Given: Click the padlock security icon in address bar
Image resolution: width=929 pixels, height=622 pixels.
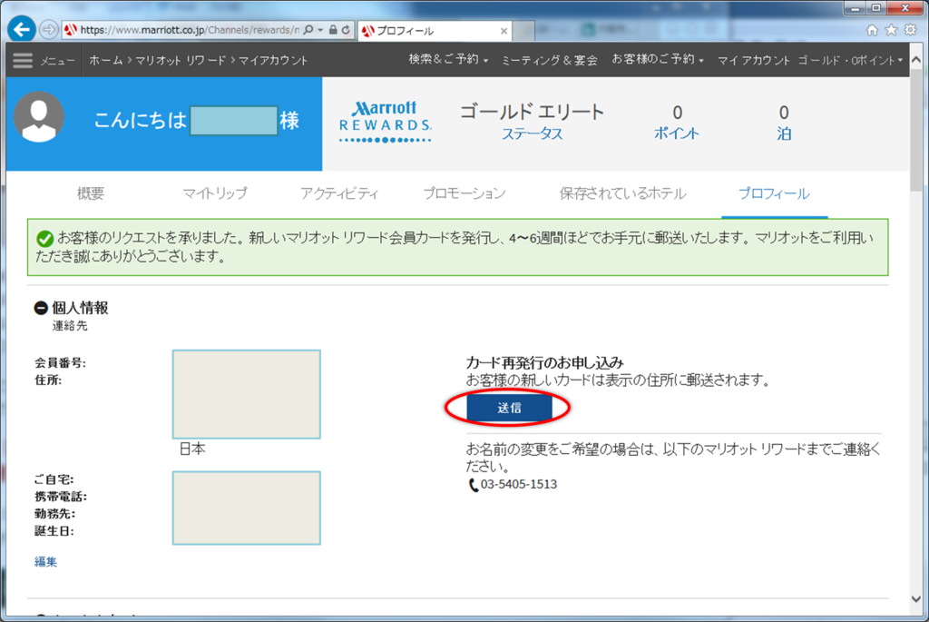Looking at the screenshot, I should coord(333,30).
